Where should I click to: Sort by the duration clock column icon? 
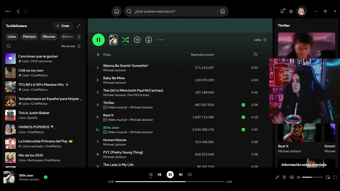(256, 54)
